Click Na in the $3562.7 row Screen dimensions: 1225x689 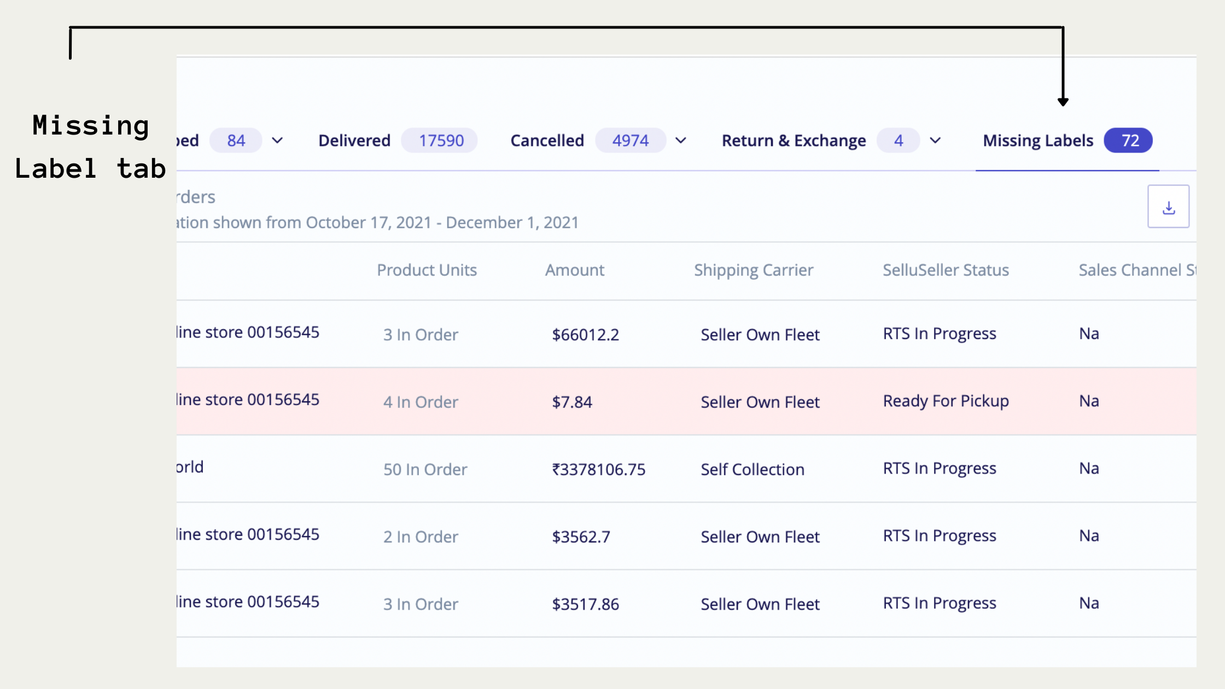point(1089,535)
